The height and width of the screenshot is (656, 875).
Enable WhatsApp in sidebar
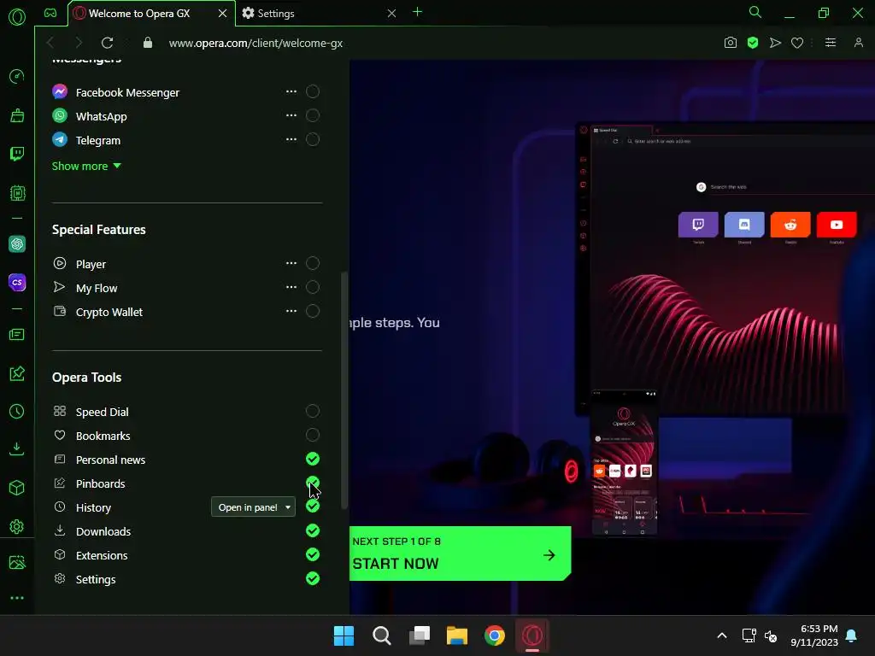pyautogui.click(x=313, y=115)
